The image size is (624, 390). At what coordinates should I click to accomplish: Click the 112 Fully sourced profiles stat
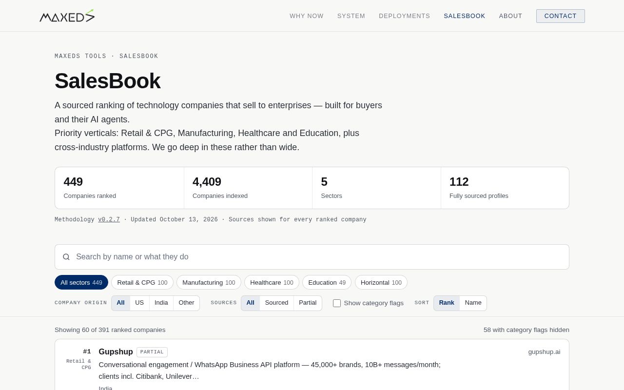tap(505, 188)
